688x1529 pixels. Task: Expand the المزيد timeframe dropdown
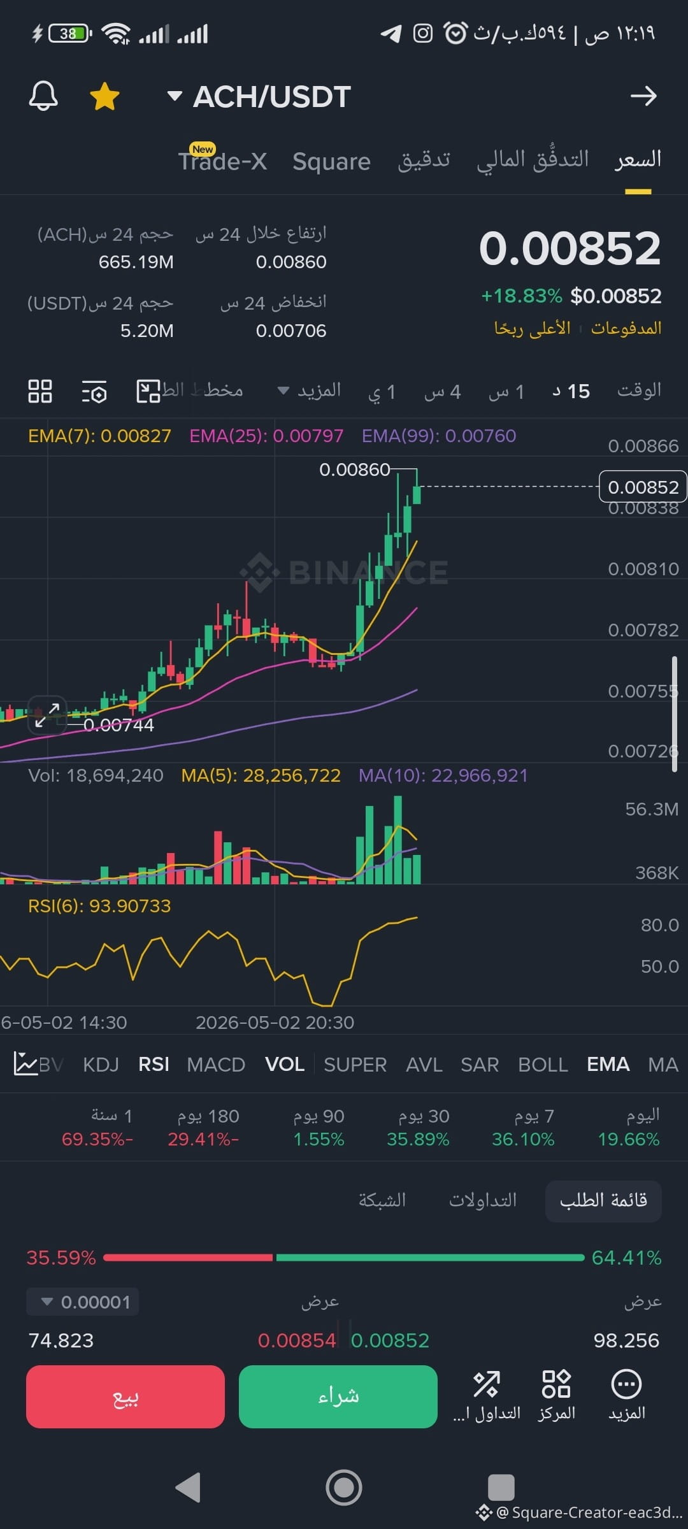pos(310,390)
